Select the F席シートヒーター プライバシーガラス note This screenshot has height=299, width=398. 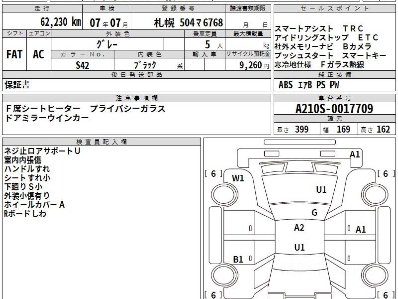tap(85, 109)
